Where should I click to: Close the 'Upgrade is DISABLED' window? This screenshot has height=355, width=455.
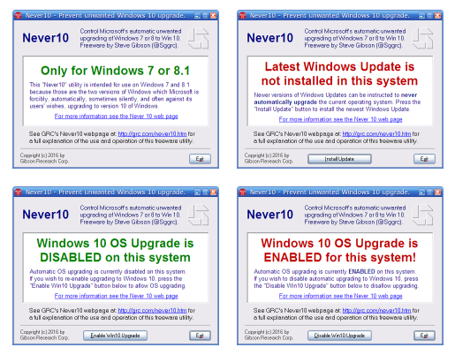pos(213,193)
